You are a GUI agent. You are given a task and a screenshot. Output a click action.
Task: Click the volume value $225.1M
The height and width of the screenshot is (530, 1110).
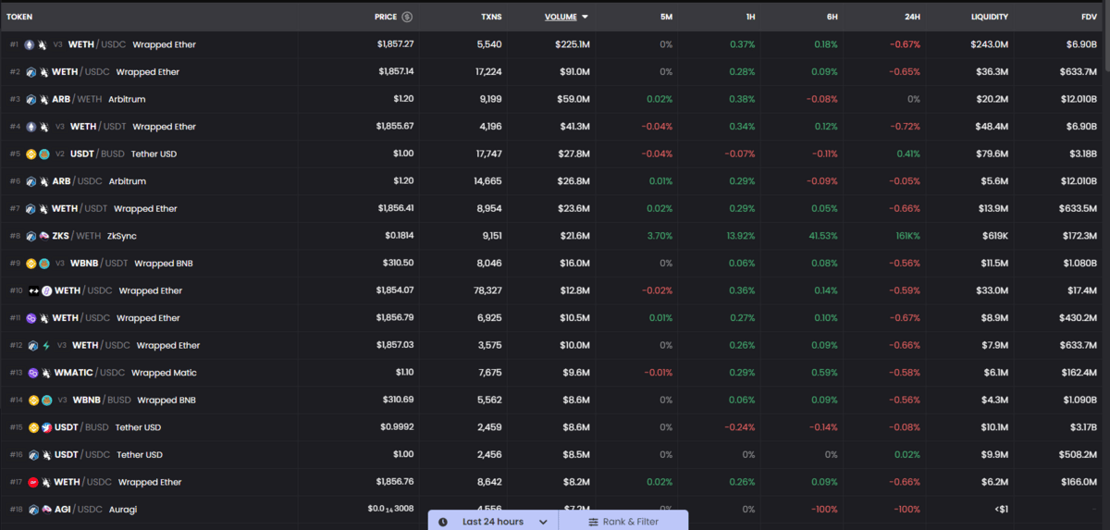coord(573,44)
